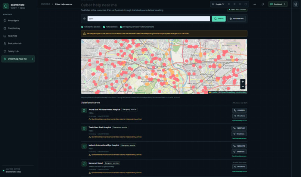
Task: Call Aruna Asaf Ali Government Hospital number
Action: tap(239, 110)
